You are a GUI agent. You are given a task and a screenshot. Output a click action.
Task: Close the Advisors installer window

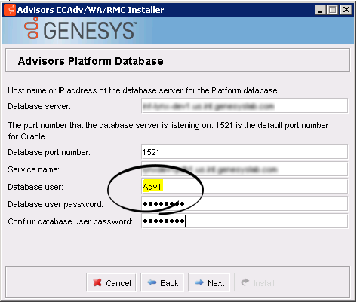coord(346,10)
